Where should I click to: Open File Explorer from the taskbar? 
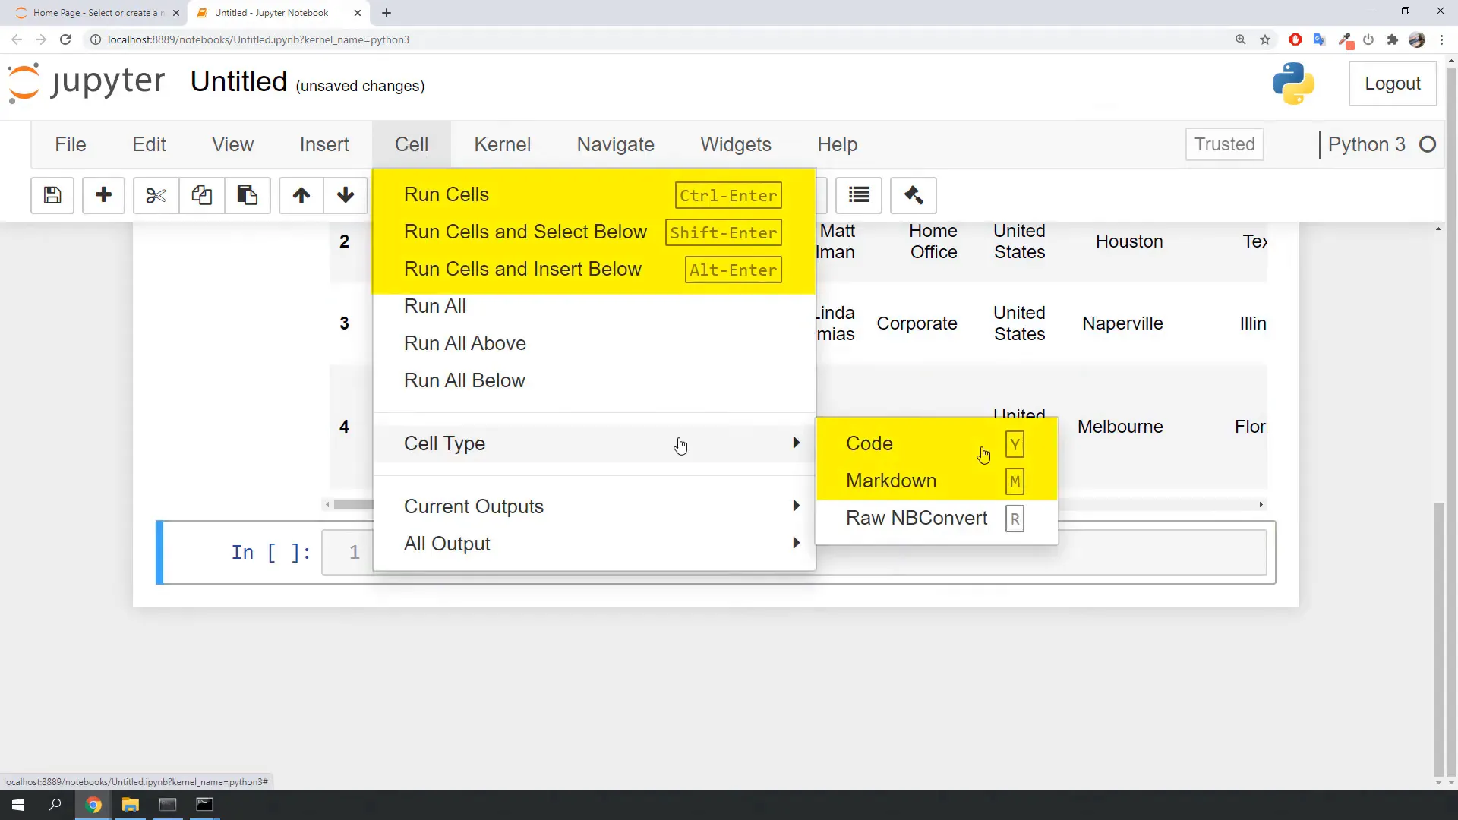point(131,805)
